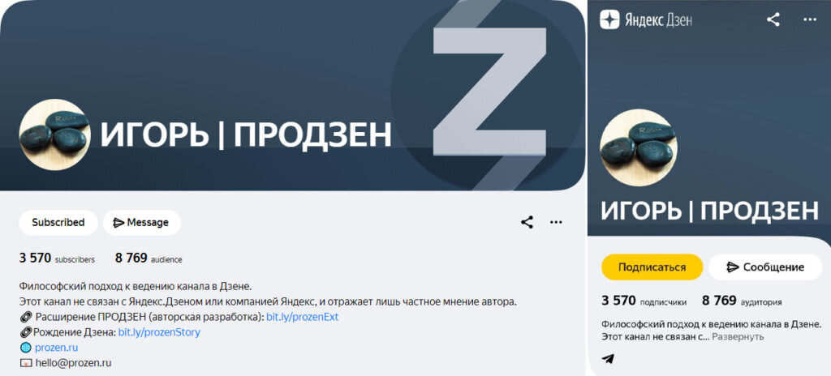This screenshot has height=376, width=831.
Task: Open the bit.ly/prozenStory link
Action: tap(159, 332)
